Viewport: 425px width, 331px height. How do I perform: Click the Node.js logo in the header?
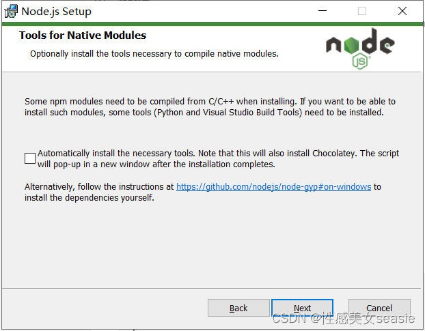[360, 48]
